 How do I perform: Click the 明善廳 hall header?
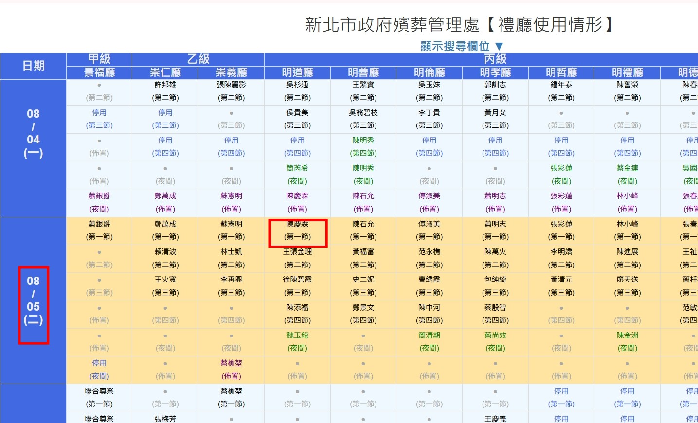pyautogui.click(x=363, y=73)
